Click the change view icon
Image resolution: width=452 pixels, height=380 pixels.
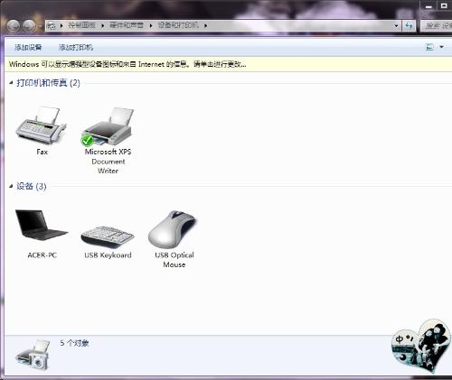[429, 47]
